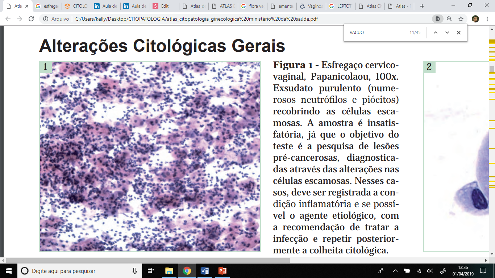Click the battery status icon
This screenshot has height=278, width=495.
click(407, 271)
